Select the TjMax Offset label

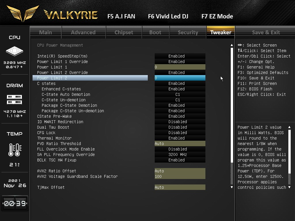[x=51, y=187]
